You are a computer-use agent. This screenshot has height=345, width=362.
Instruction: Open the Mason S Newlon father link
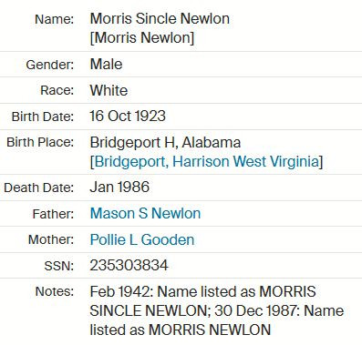(145, 213)
